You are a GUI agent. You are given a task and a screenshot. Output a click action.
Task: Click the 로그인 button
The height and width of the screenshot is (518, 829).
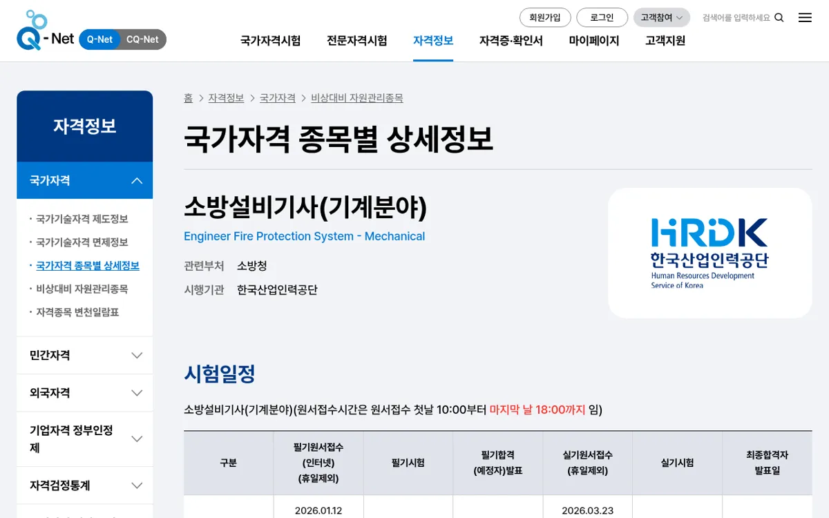[x=602, y=17]
